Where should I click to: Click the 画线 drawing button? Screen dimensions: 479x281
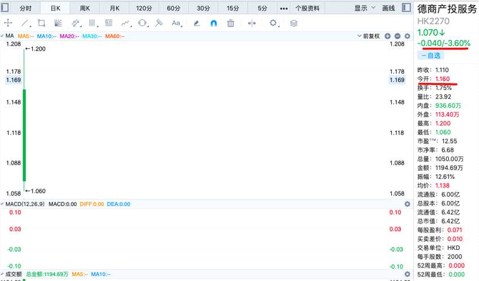pyautogui.click(x=389, y=8)
